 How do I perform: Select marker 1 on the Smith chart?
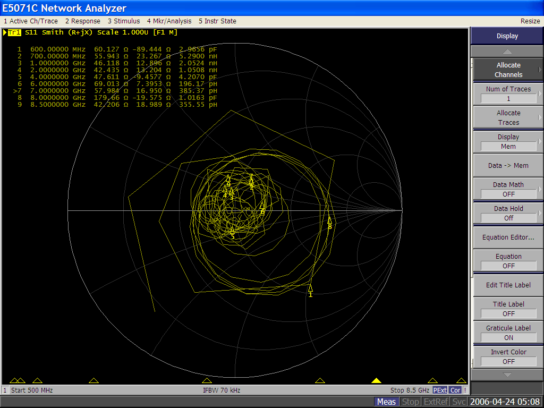coord(310,291)
